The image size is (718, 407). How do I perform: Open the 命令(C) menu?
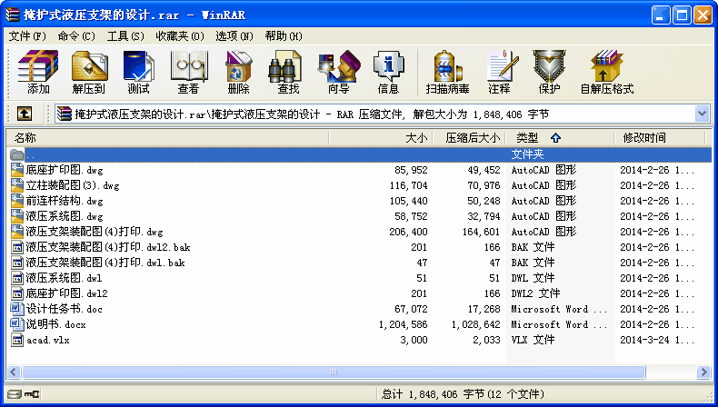pos(76,36)
